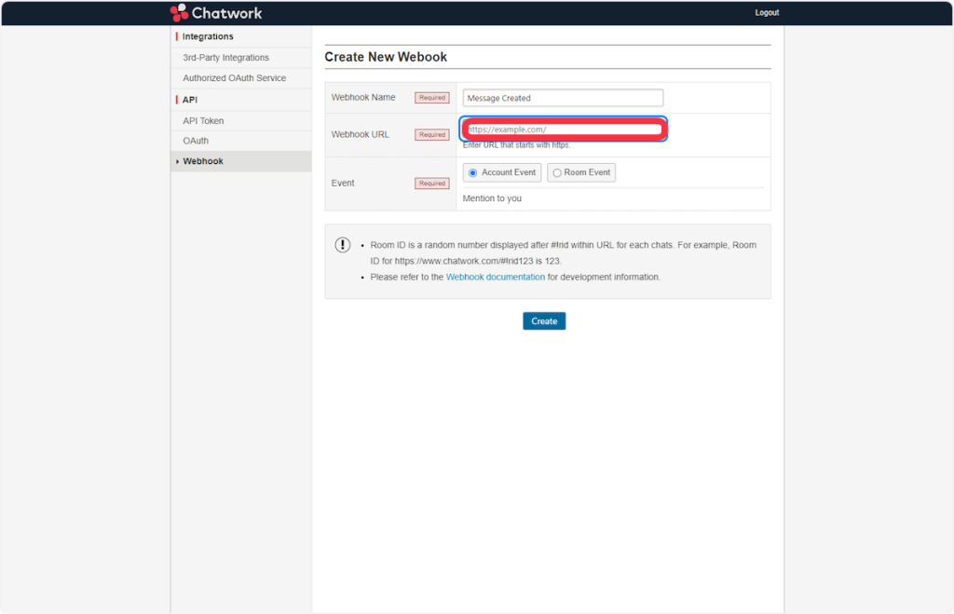
Task: Click Required badge in Event row
Action: (431, 184)
